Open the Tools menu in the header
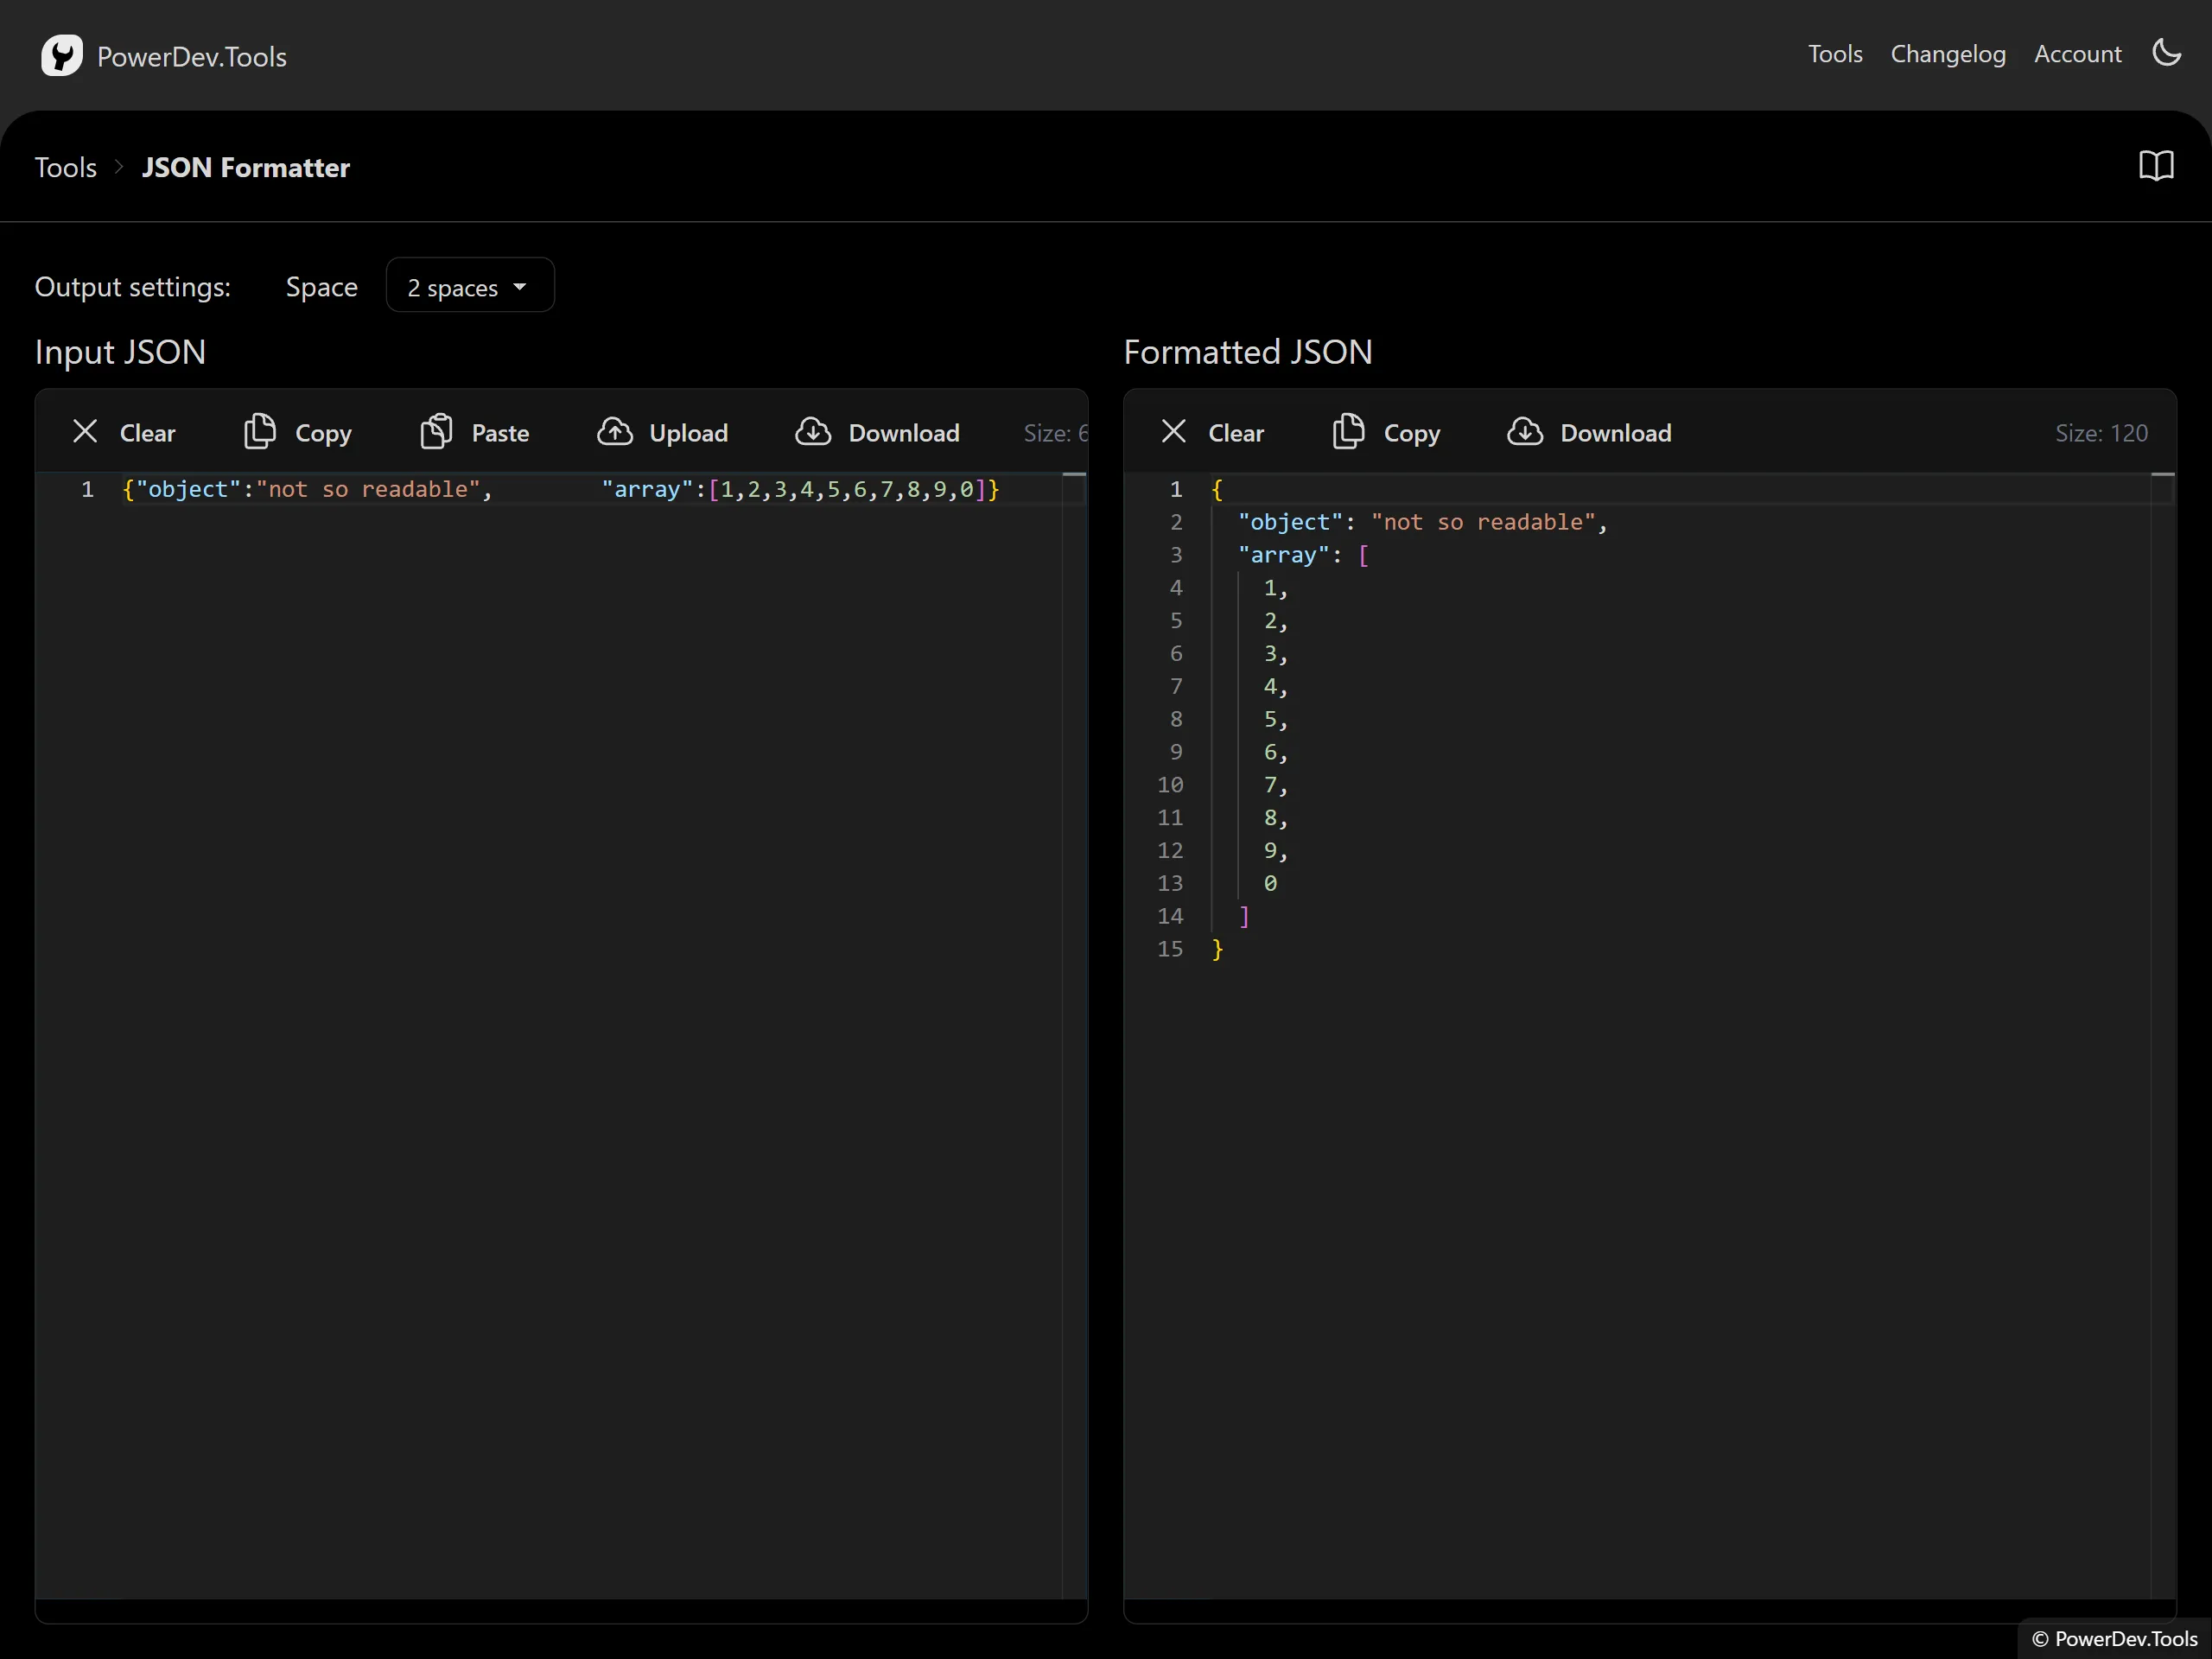The width and height of the screenshot is (2212, 1659). [1835, 53]
